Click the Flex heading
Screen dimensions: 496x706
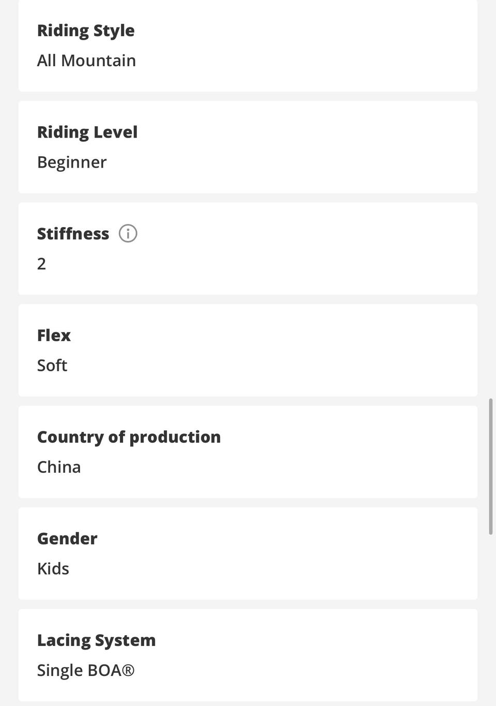54,335
